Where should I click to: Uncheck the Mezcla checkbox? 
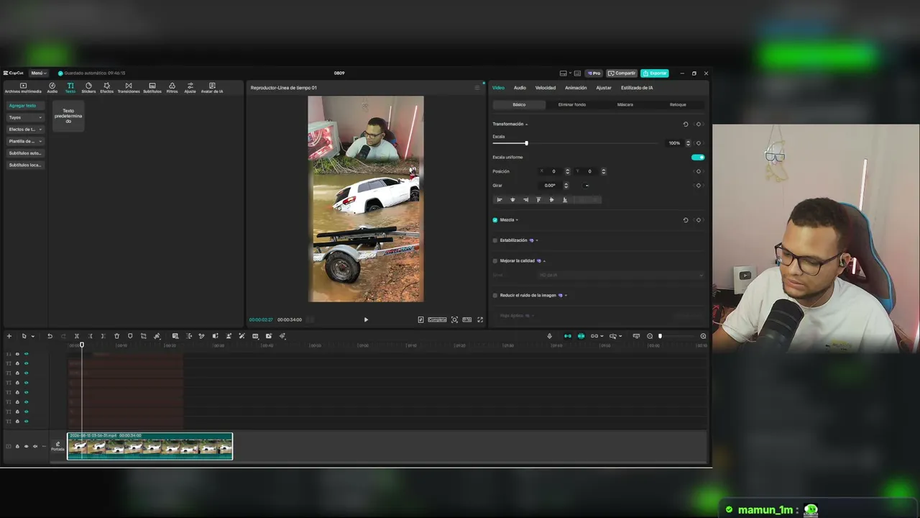(495, 220)
